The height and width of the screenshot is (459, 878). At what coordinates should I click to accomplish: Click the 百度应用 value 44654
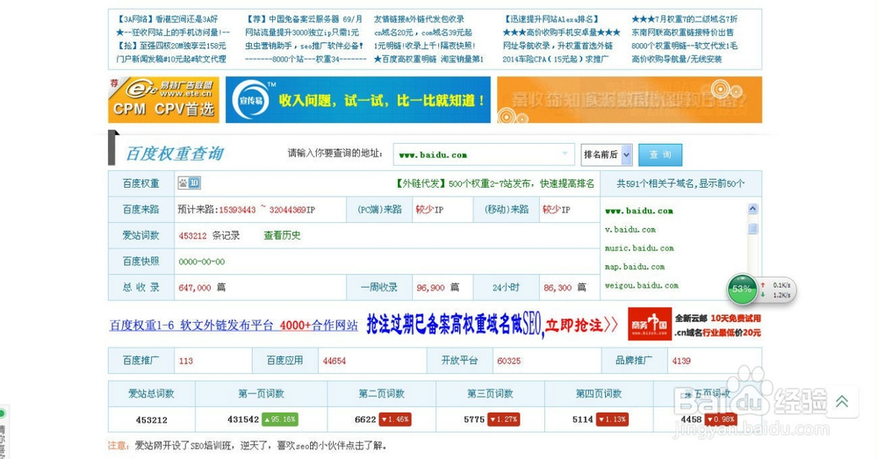334,361
